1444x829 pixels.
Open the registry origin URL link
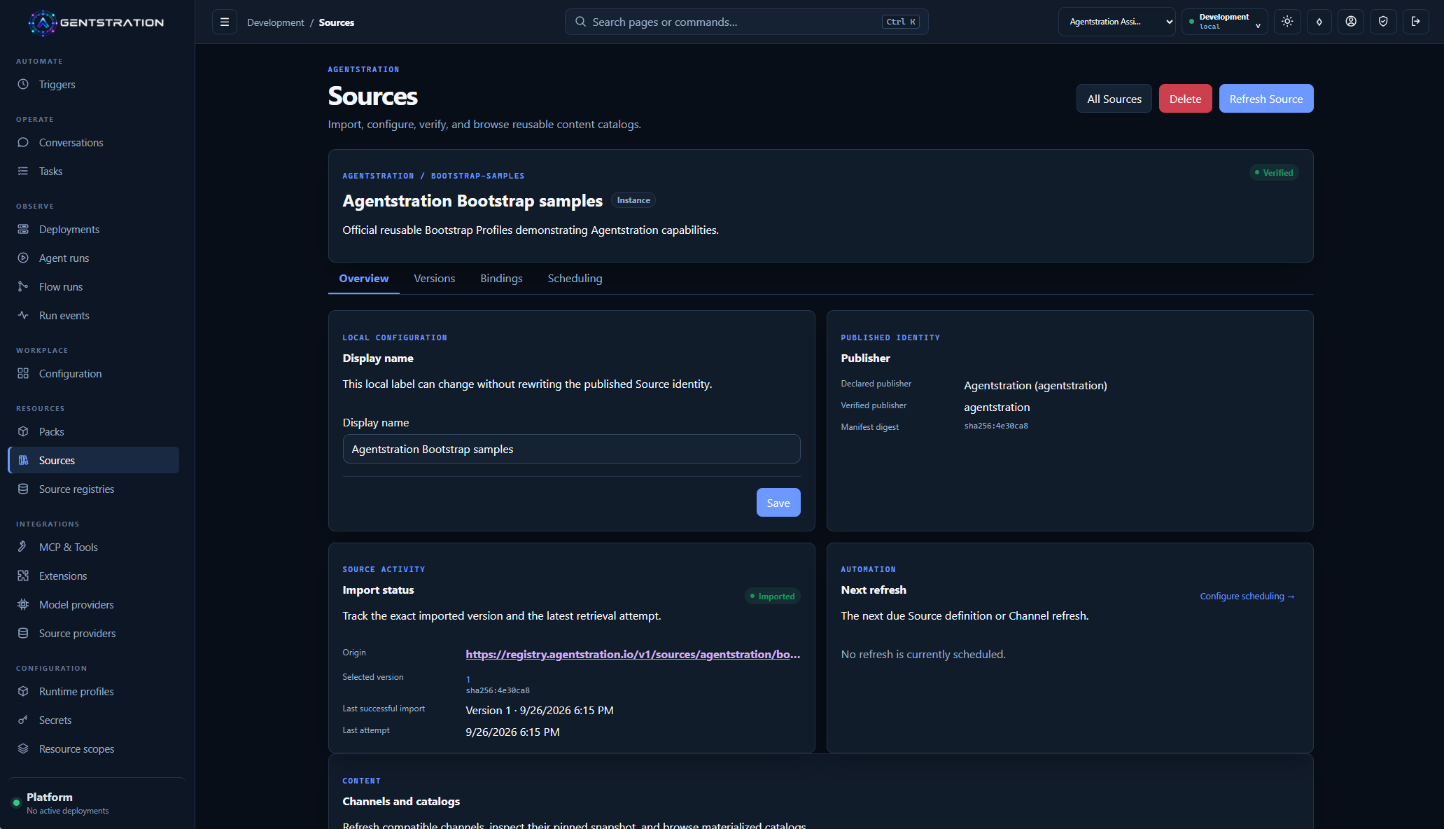tap(633, 654)
